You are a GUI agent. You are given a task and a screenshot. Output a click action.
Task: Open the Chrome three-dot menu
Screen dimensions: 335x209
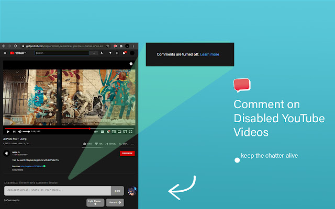133,46
